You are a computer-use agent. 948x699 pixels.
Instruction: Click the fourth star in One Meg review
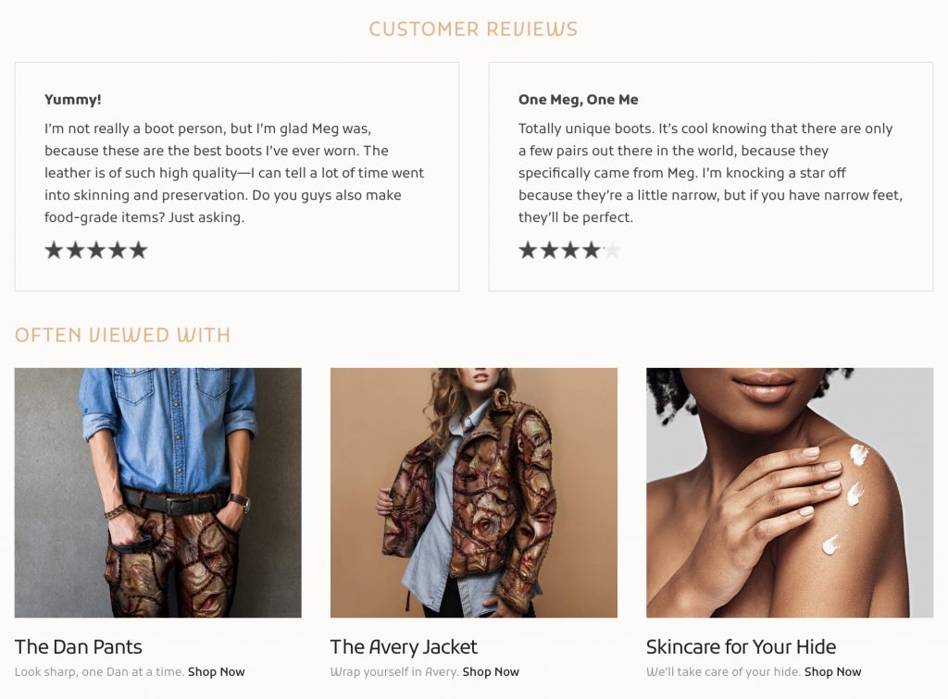click(x=591, y=250)
